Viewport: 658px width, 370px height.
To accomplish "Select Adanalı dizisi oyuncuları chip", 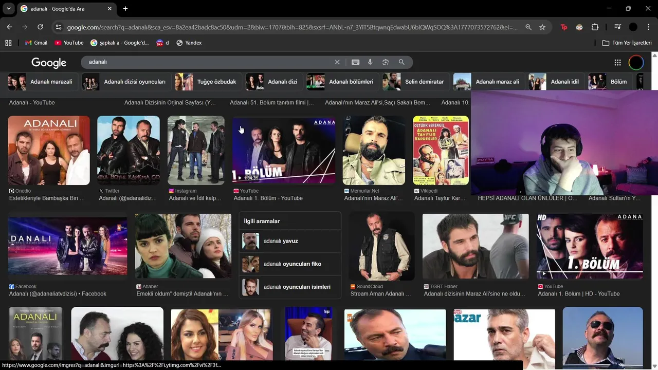I will (x=126, y=82).
